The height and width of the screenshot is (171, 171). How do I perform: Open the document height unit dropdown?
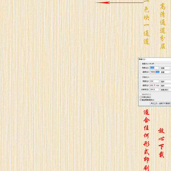166,85
